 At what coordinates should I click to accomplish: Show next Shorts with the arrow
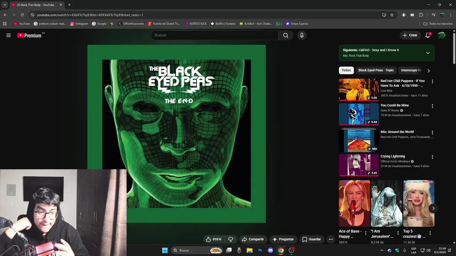[x=433, y=208]
